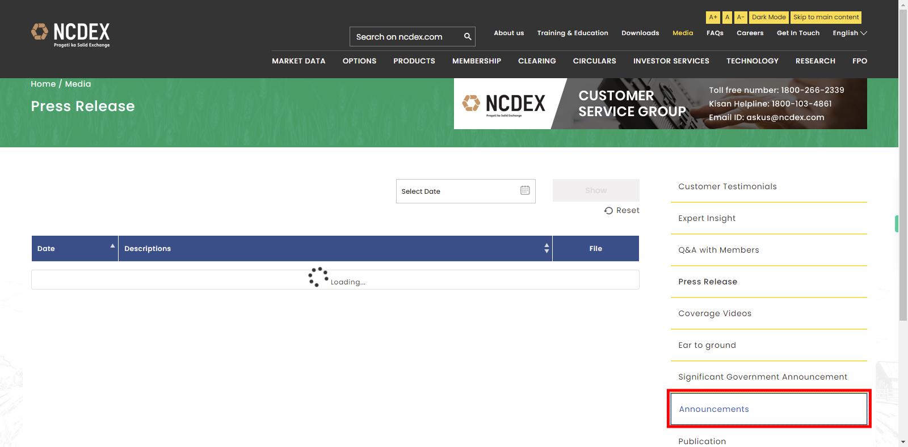908x447 pixels.
Task: Click Media breadcrumb link
Action: tap(78, 84)
